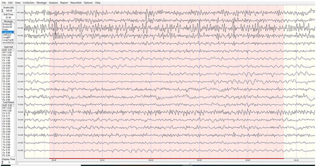
Task: Click the 04:42 time marker
Action: point(151,161)
